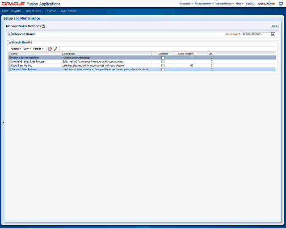Open the View menu
Viewport: 286px width, 229px height.
click(x=27, y=49)
